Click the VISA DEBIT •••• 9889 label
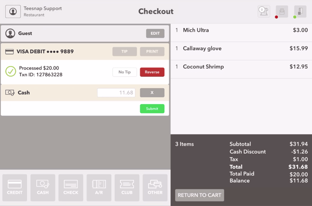This screenshot has width=312, height=206. pyautogui.click(x=45, y=52)
